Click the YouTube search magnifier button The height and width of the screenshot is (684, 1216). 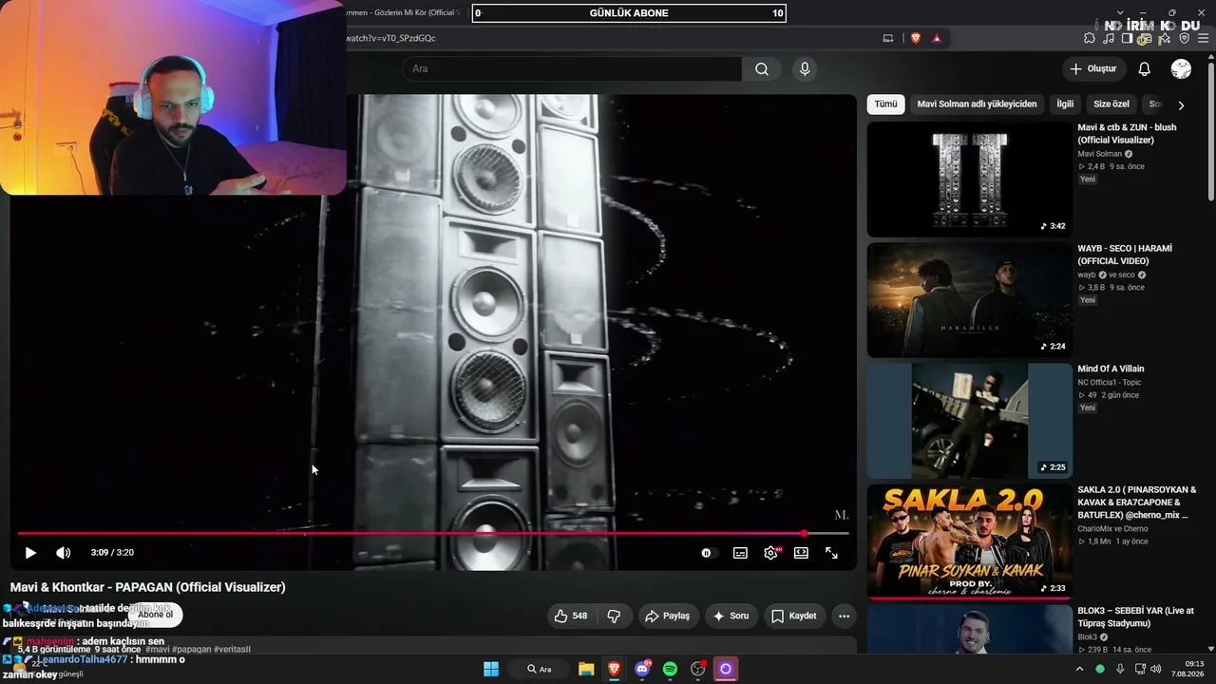tap(762, 68)
